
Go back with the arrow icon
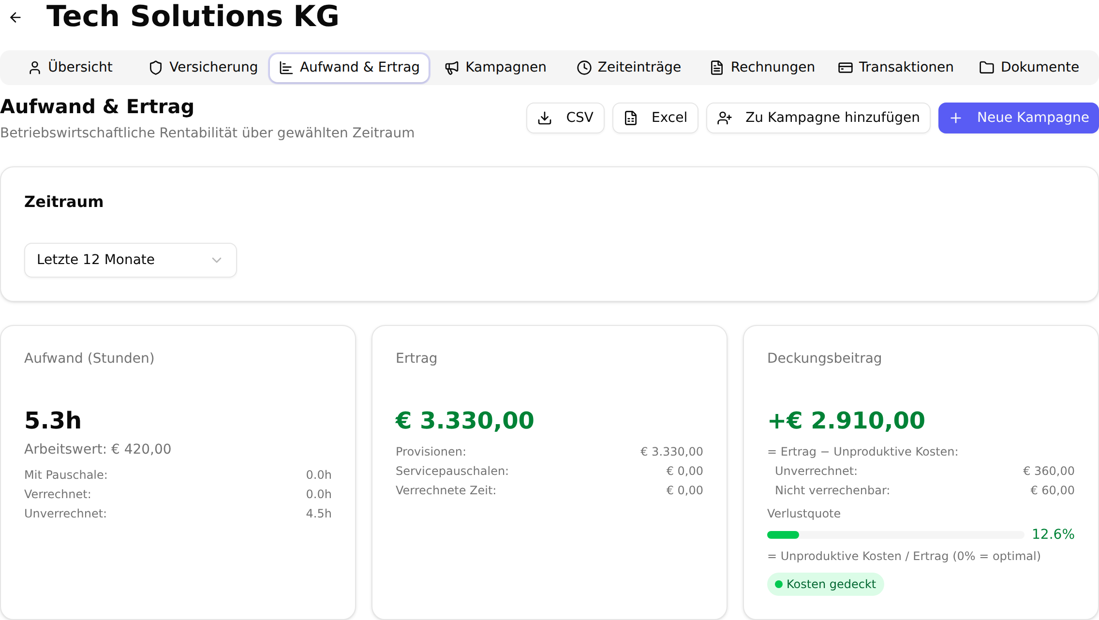pyautogui.click(x=15, y=17)
